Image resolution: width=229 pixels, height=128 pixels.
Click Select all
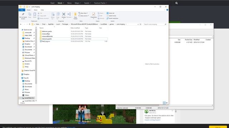111,13
